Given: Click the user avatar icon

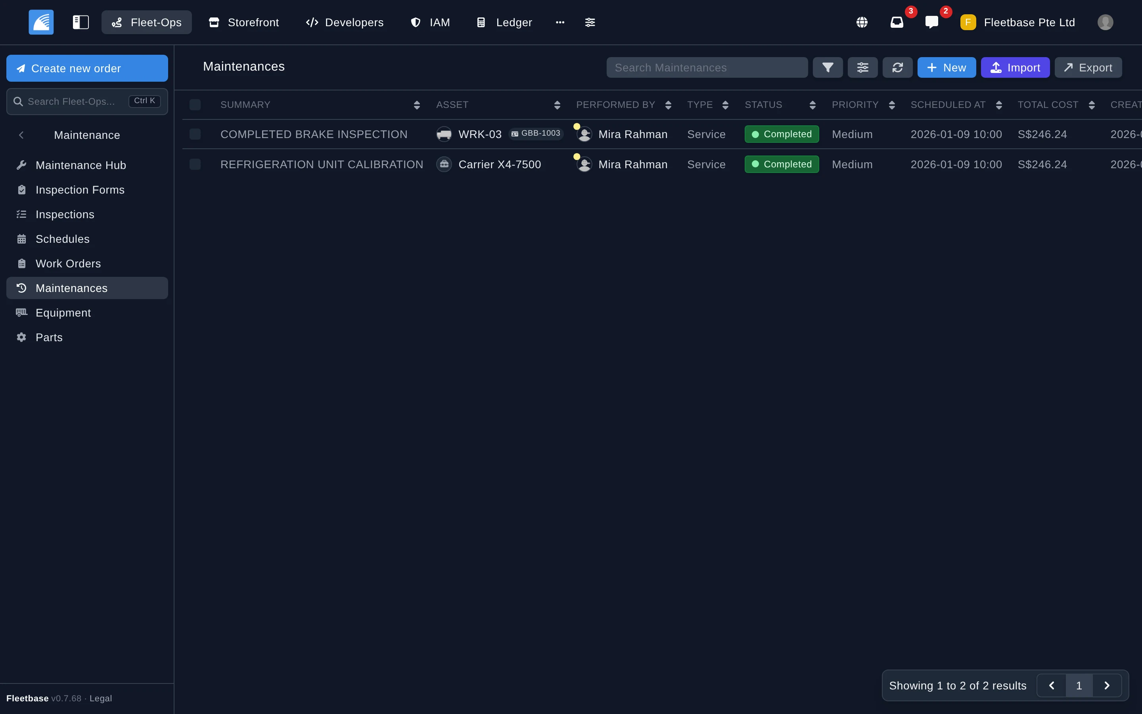Looking at the screenshot, I should click(x=1105, y=22).
